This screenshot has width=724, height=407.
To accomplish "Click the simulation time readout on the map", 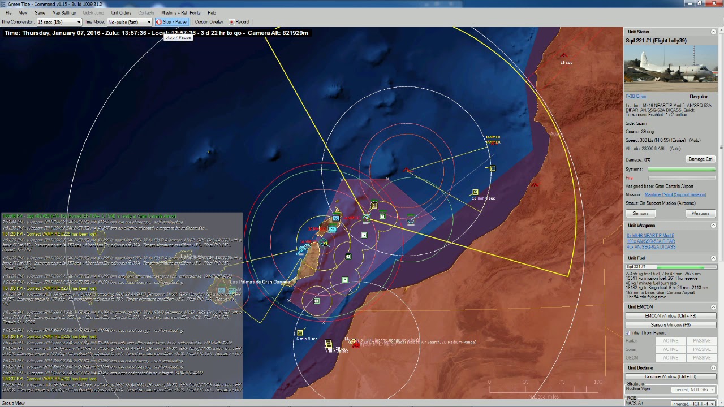I will [156, 33].
